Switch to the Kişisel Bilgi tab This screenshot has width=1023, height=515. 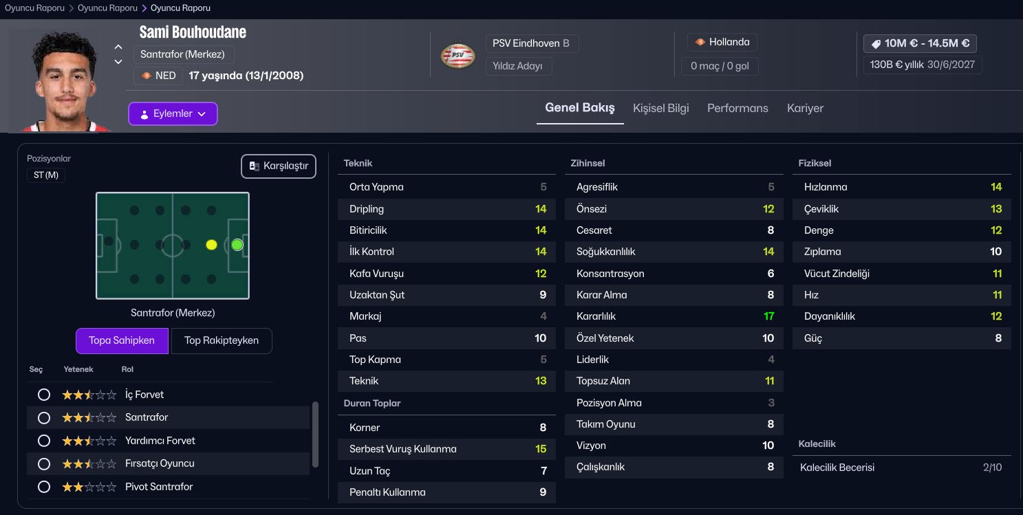point(660,108)
